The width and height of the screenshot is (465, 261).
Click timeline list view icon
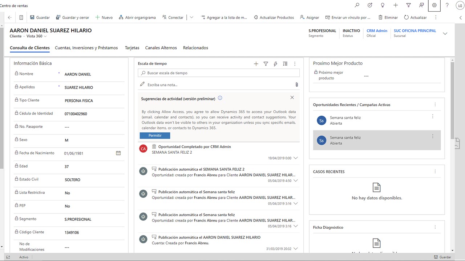coord(285,64)
